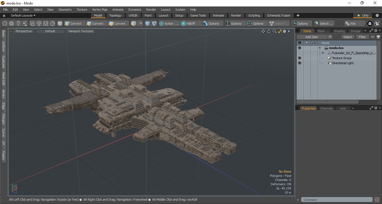The height and width of the screenshot is (204, 382).
Task: Click the eye column header in Items list
Action: [299, 43]
